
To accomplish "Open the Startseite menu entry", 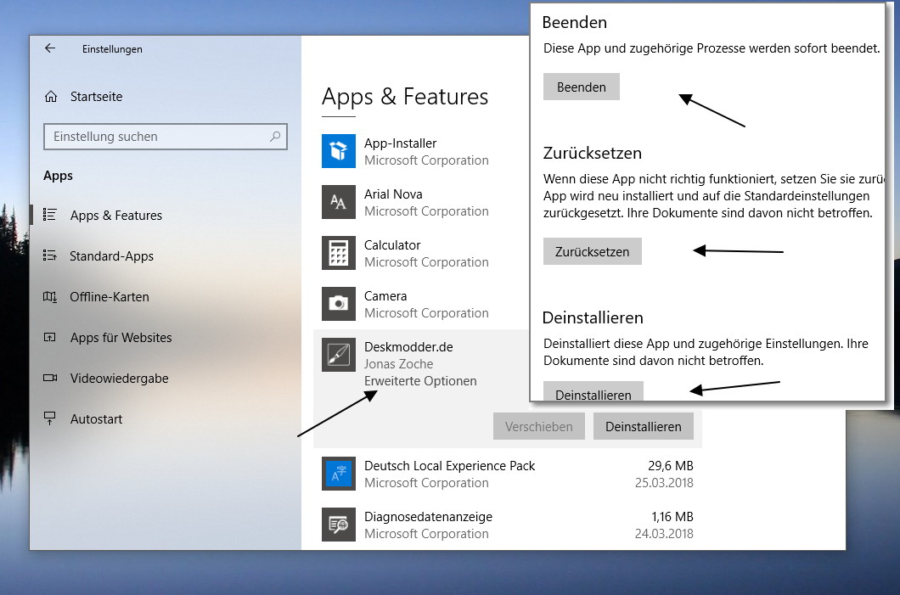I will [97, 97].
